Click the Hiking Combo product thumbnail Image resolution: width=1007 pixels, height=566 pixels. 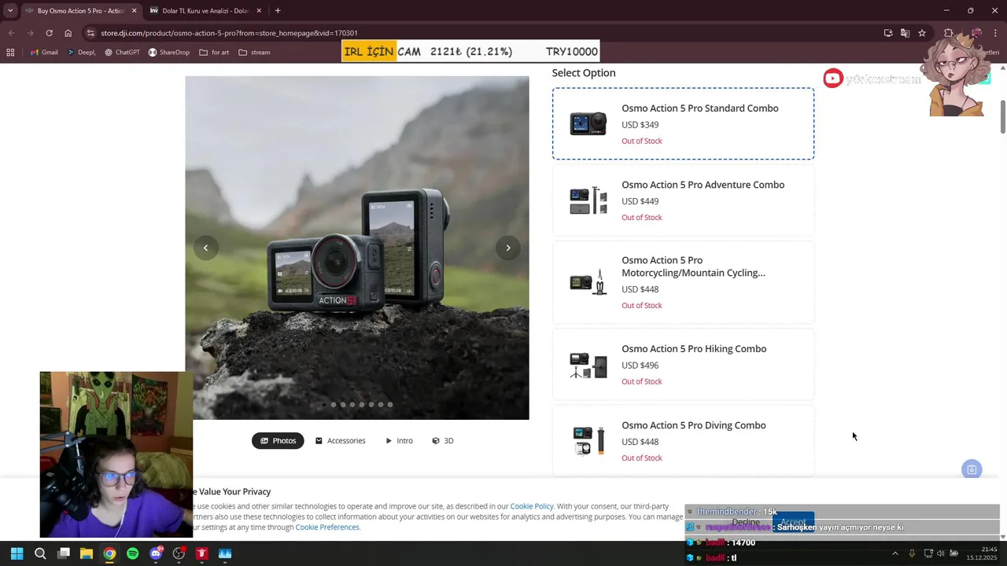[x=588, y=366]
